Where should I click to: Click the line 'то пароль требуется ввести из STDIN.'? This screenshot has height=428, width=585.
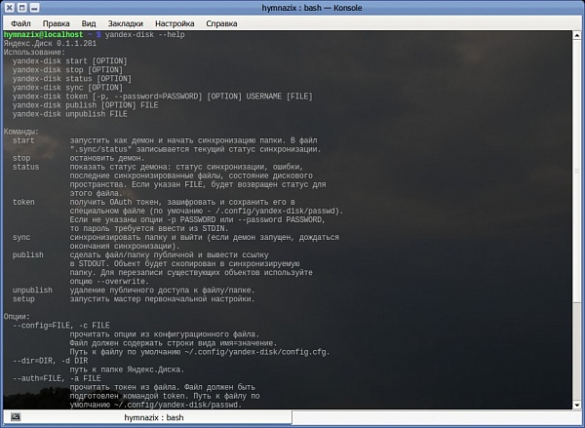click(149, 229)
